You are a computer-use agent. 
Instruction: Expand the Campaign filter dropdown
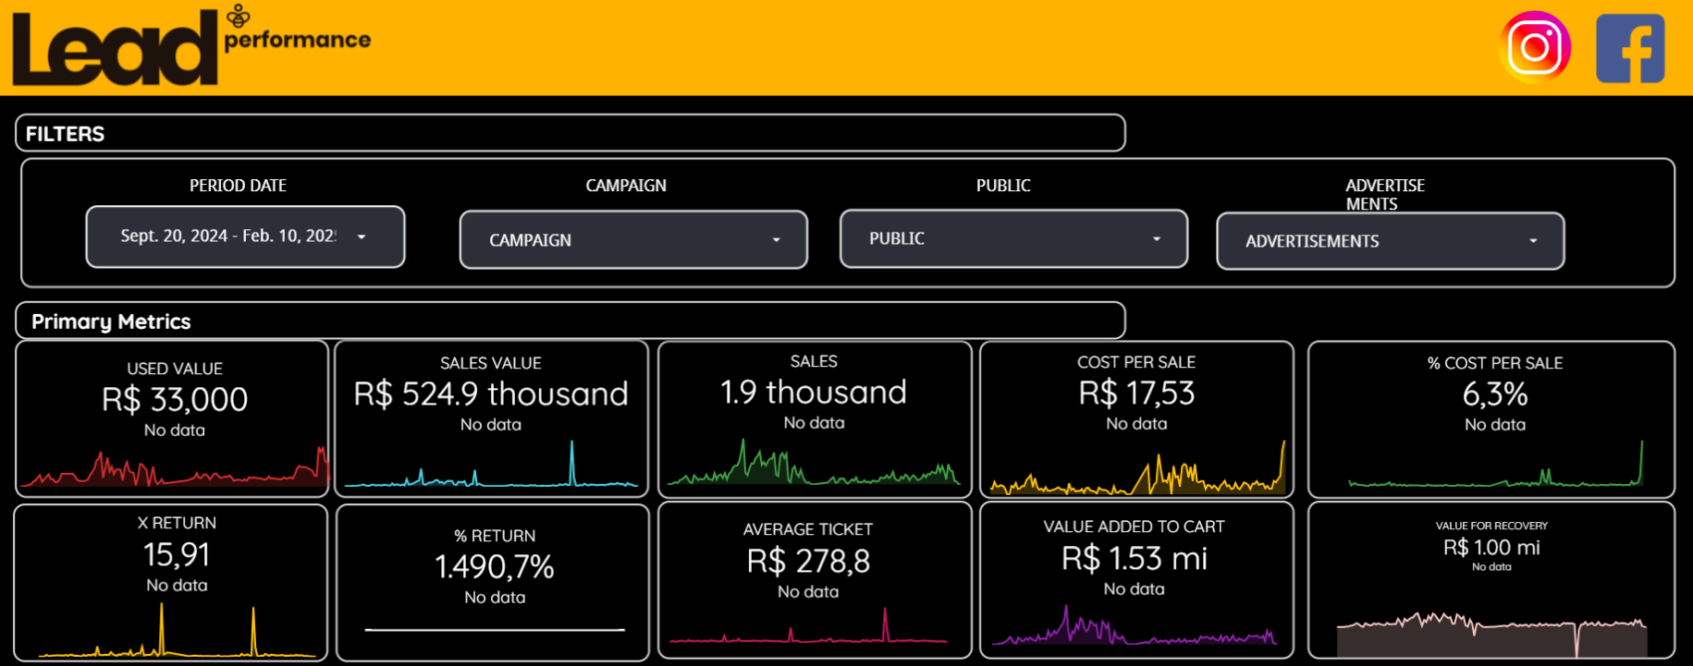click(633, 240)
